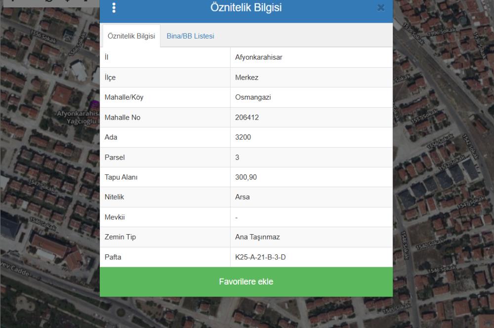Select the Öznitelik Bilgisi tab
This screenshot has height=328, width=494.
(x=131, y=36)
